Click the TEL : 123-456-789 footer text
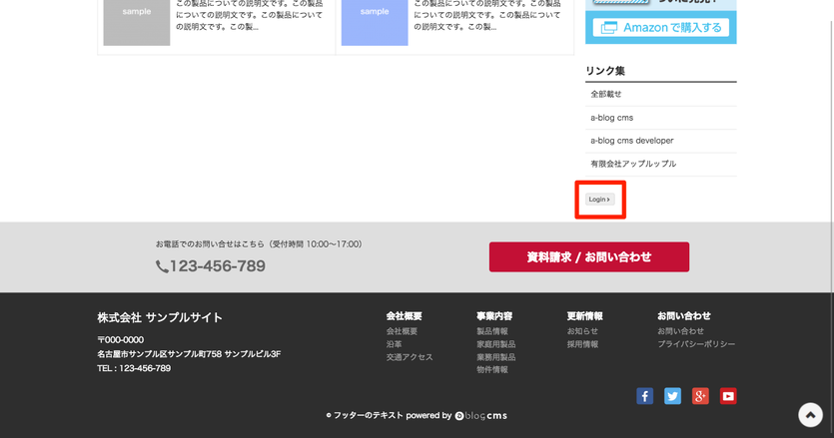 pos(134,368)
